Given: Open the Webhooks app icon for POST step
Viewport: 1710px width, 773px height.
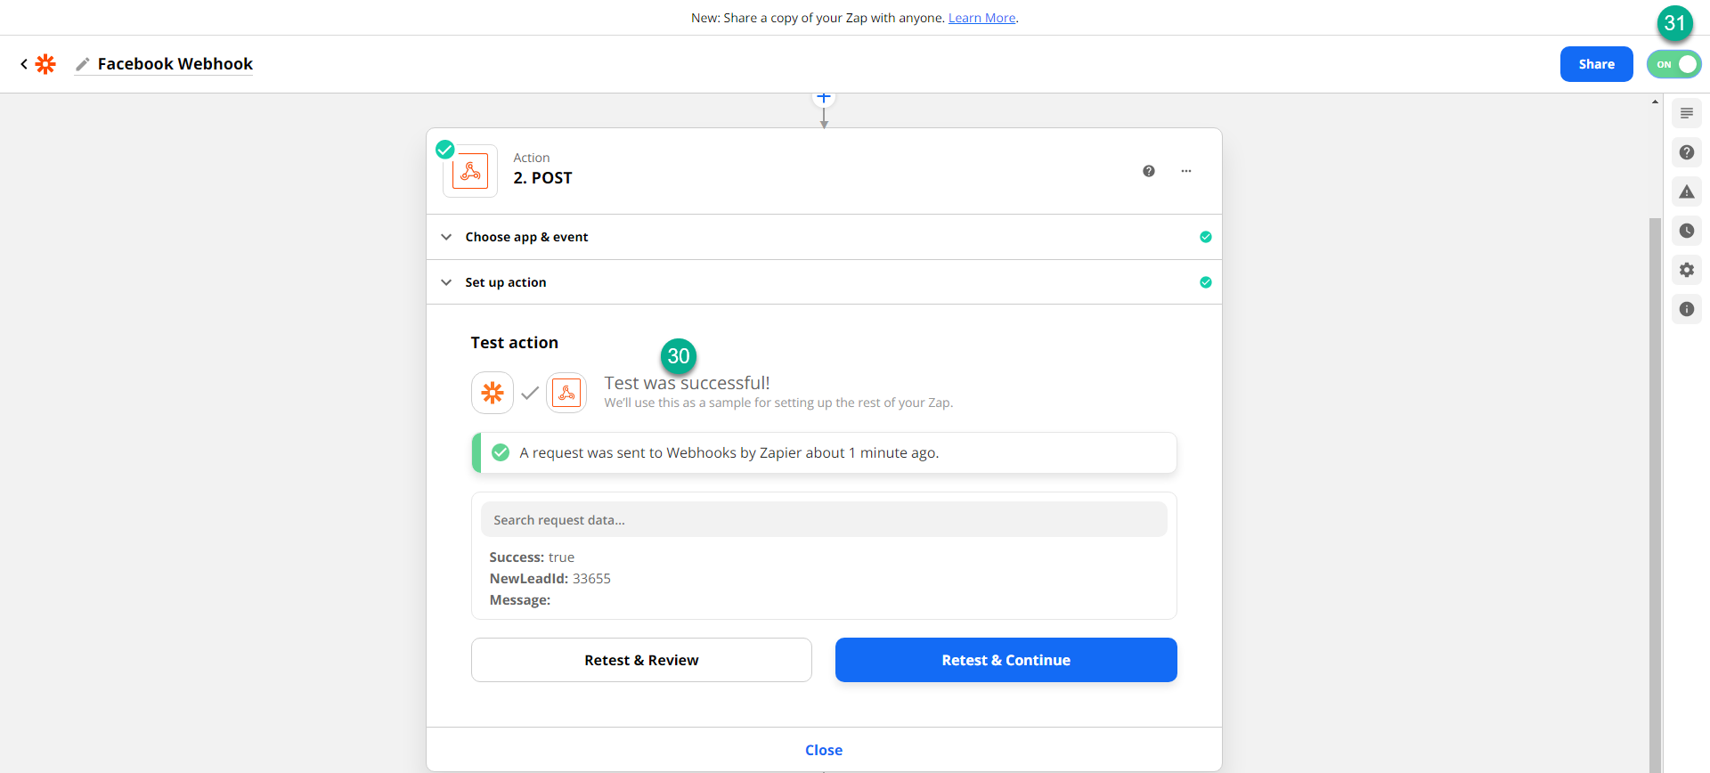Looking at the screenshot, I should click(470, 171).
